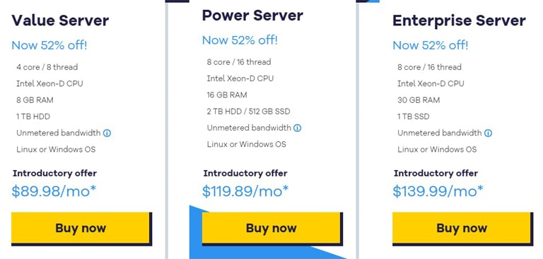543x259 pixels.
Task: Select the Value Server heading
Action: pyautogui.click(x=60, y=20)
